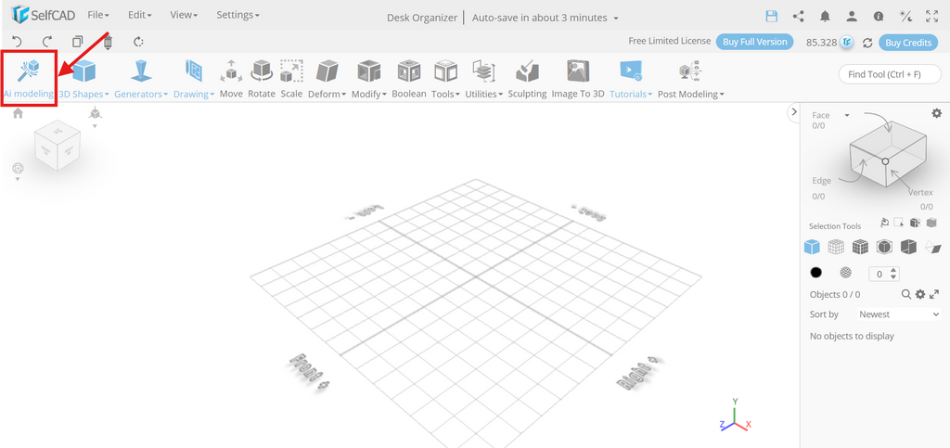The height and width of the screenshot is (448, 950).
Task: Open the Edit menu
Action: (140, 15)
